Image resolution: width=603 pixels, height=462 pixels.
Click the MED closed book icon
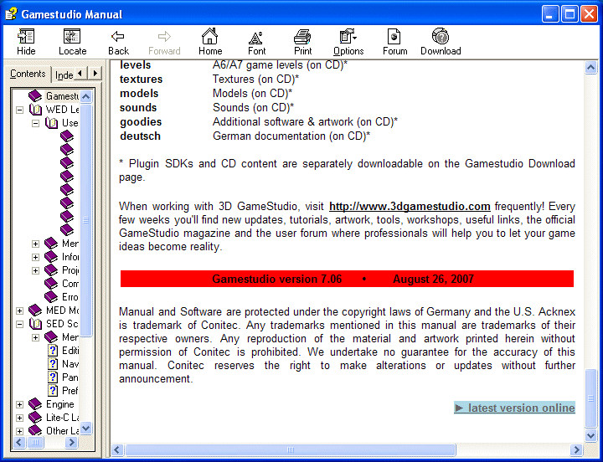pyautogui.click(x=35, y=311)
